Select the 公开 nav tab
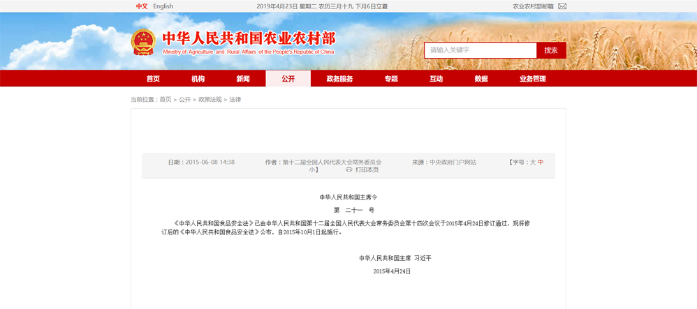This screenshot has height=309, width=697. tap(288, 79)
